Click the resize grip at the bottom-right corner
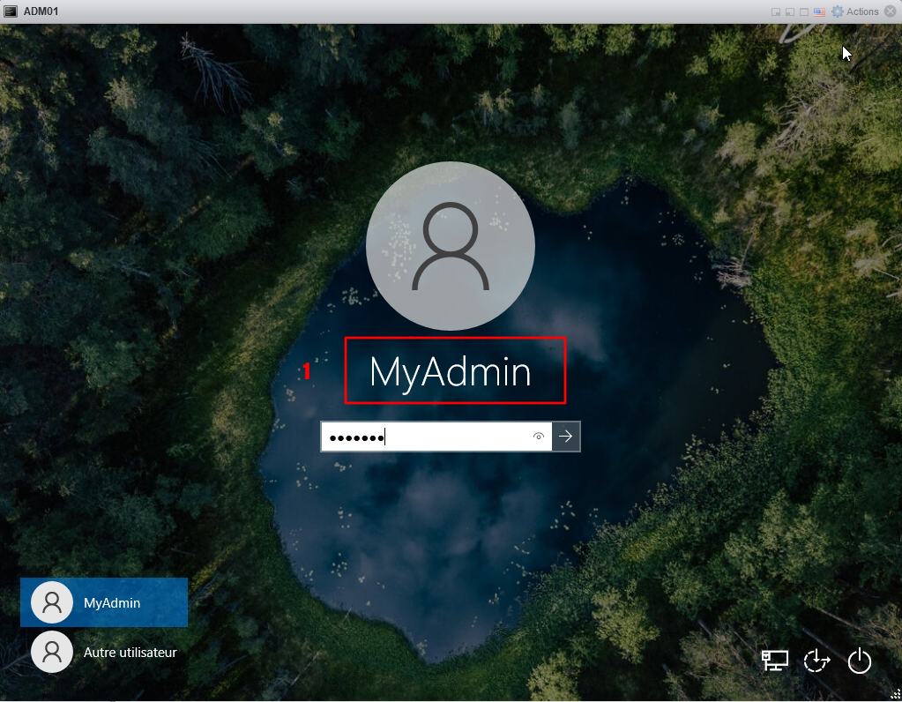Image resolution: width=902 pixels, height=702 pixels. pyautogui.click(x=896, y=695)
